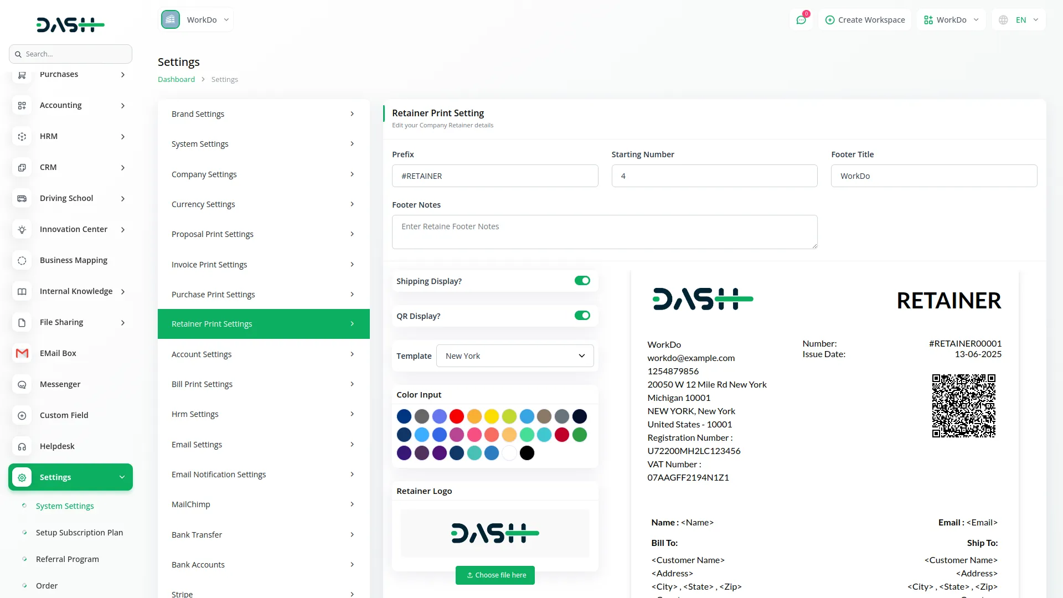Open the Template dropdown showing New York
Screen dimensions: 1063x598
click(514, 355)
